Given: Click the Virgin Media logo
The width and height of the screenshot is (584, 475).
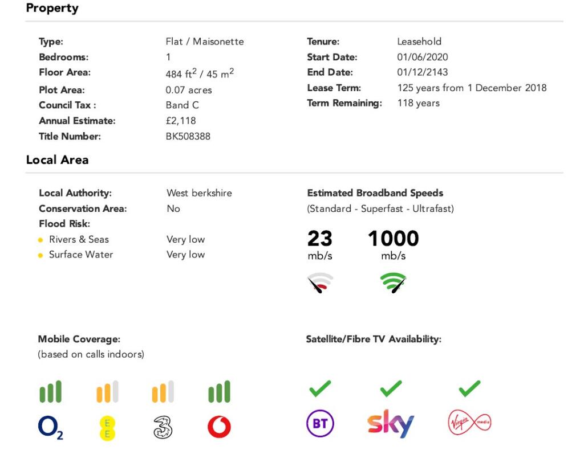Looking at the screenshot, I should [x=469, y=423].
